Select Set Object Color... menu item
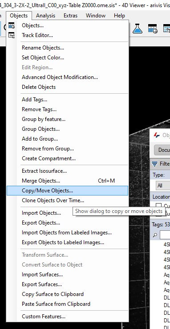 pyautogui.click(x=67, y=58)
